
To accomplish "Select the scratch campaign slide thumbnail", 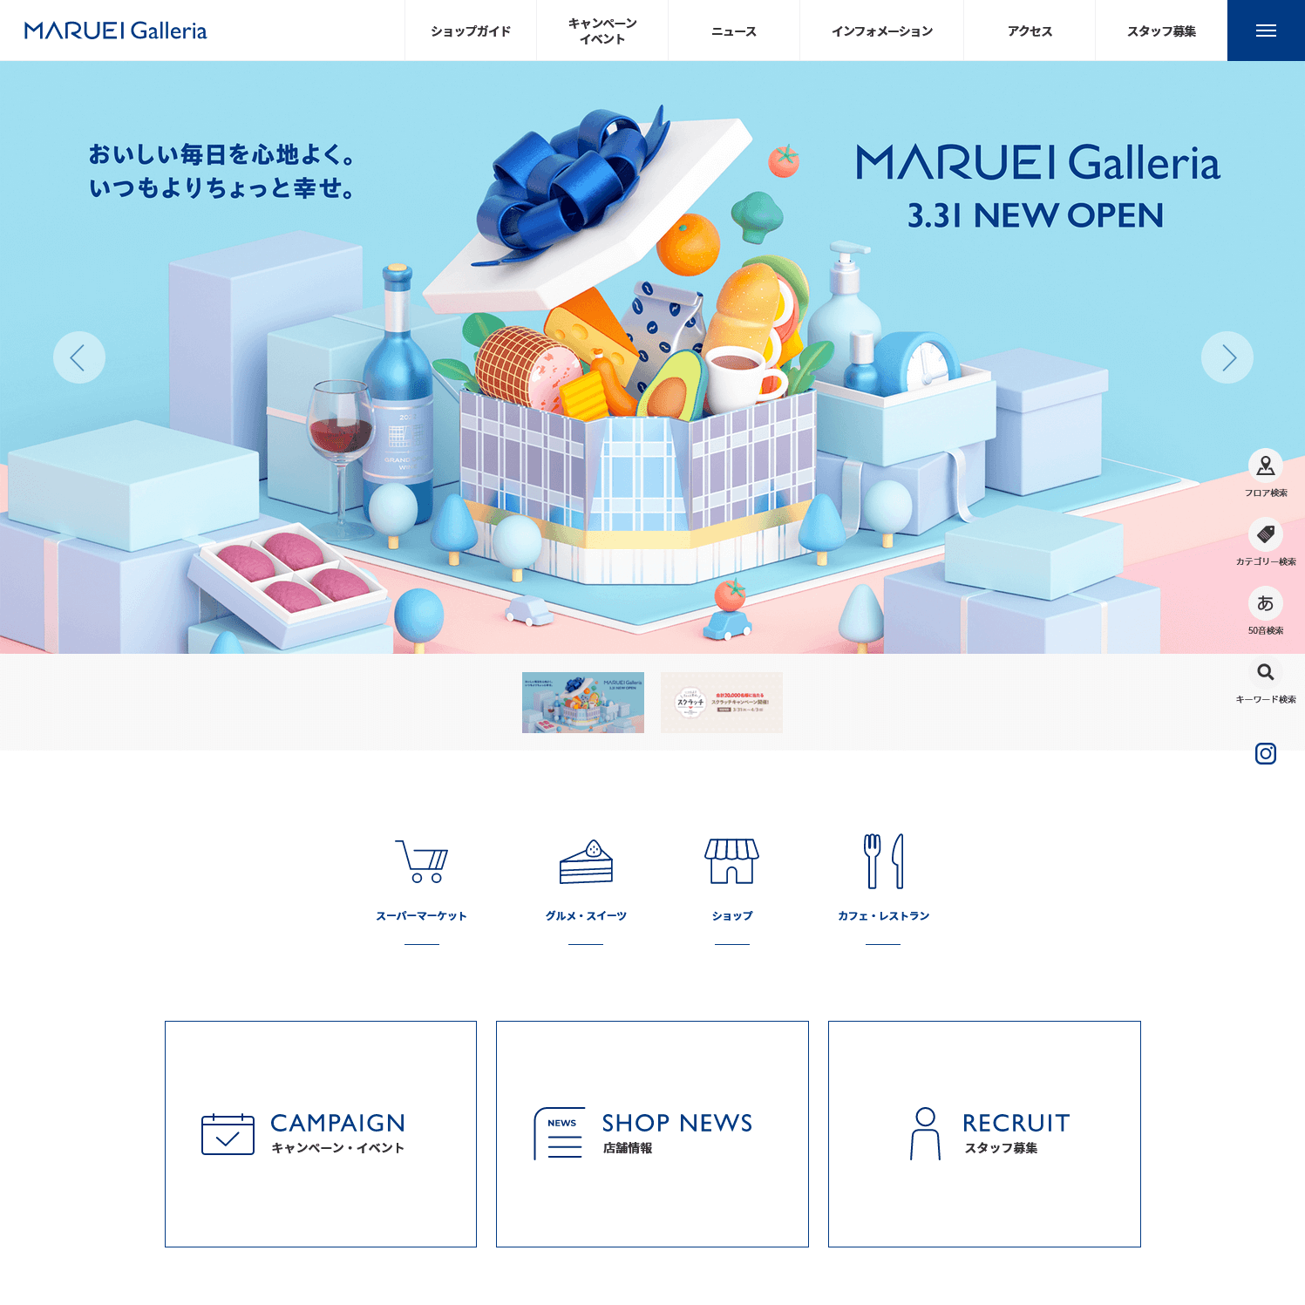I will point(722,703).
